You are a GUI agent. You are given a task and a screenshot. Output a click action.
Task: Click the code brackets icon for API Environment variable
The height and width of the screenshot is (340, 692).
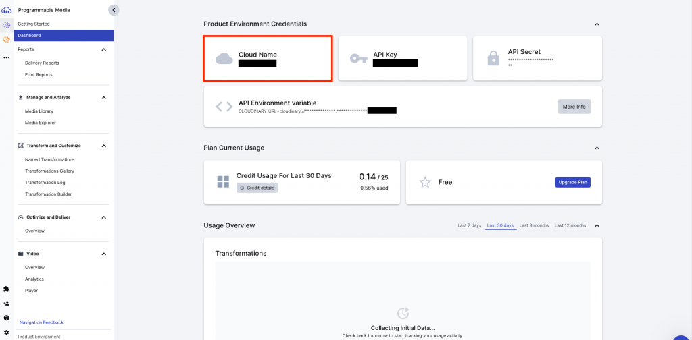coord(224,107)
